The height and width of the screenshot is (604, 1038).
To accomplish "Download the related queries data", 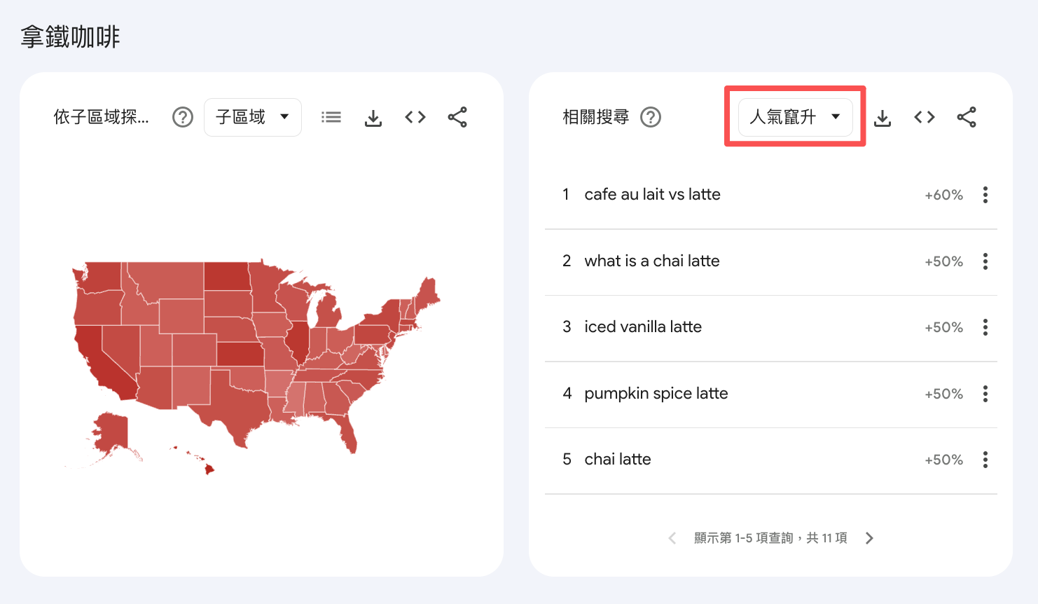I will 883,118.
